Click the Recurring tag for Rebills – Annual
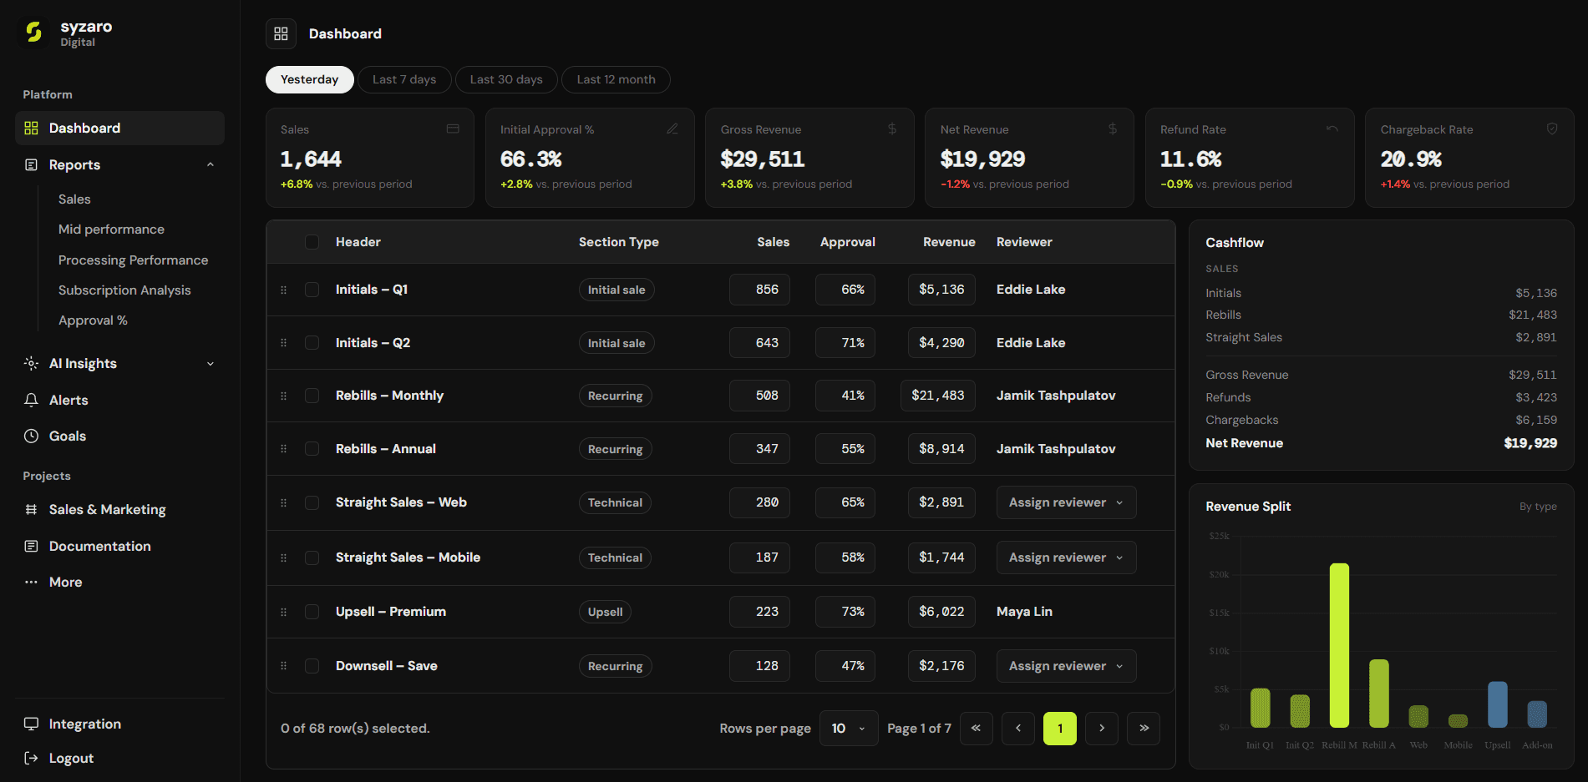1588x782 pixels. (615, 449)
